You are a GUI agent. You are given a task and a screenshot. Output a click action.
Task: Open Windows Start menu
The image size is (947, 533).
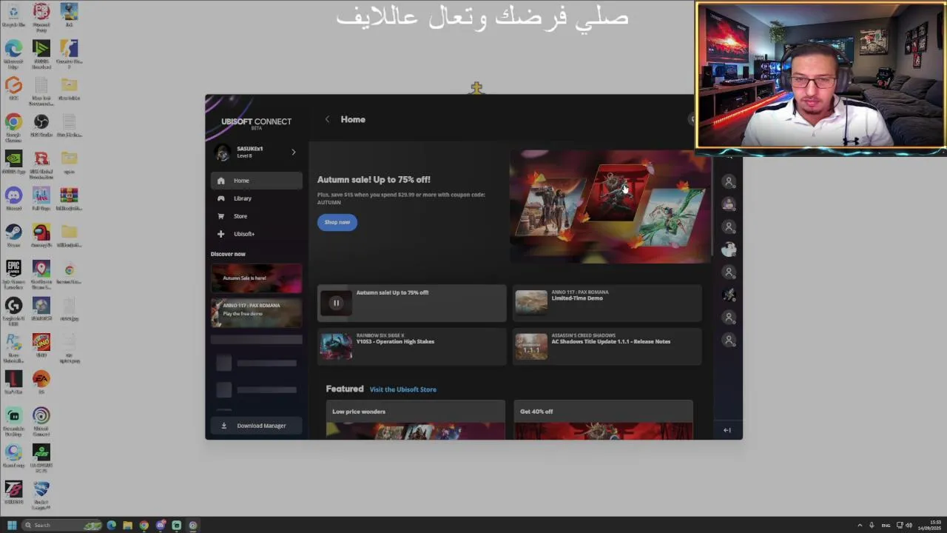pos(11,526)
